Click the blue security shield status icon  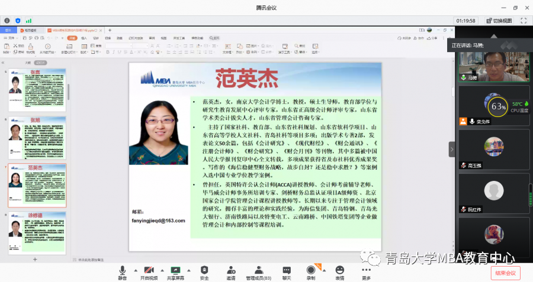pos(18,21)
